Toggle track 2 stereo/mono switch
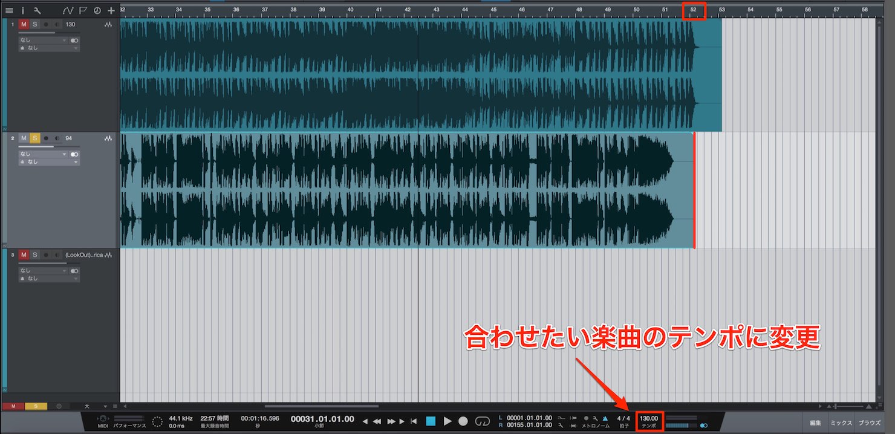Screen dimensions: 895x434 pos(74,154)
